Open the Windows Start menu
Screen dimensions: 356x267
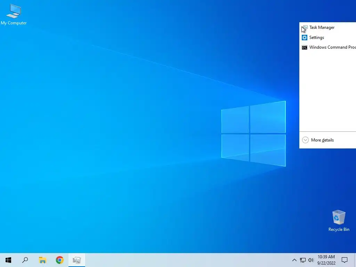tap(8, 260)
